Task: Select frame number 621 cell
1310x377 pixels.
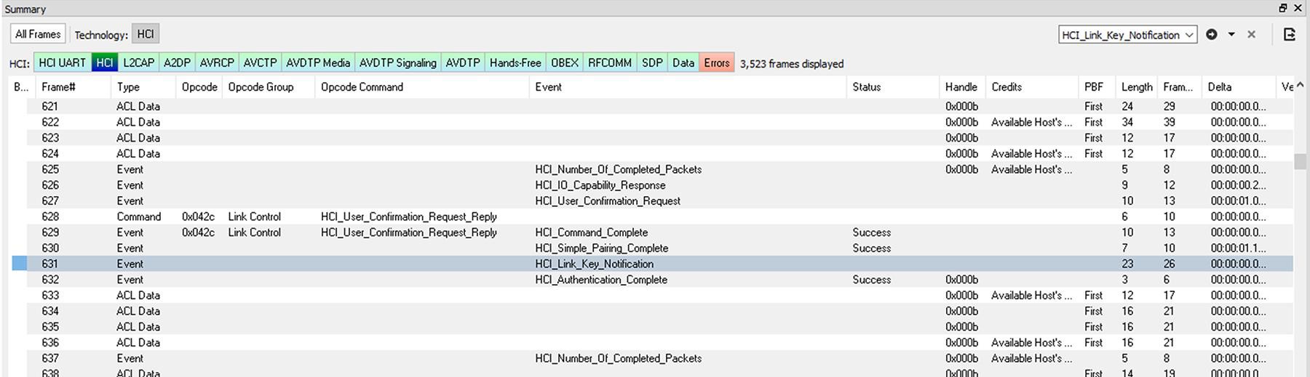Action: click(49, 106)
